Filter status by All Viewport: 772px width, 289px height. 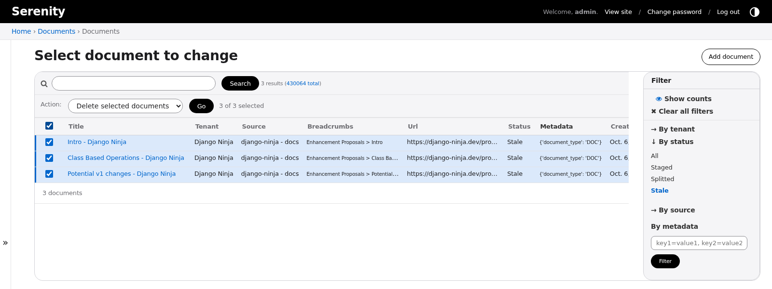click(654, 156)
